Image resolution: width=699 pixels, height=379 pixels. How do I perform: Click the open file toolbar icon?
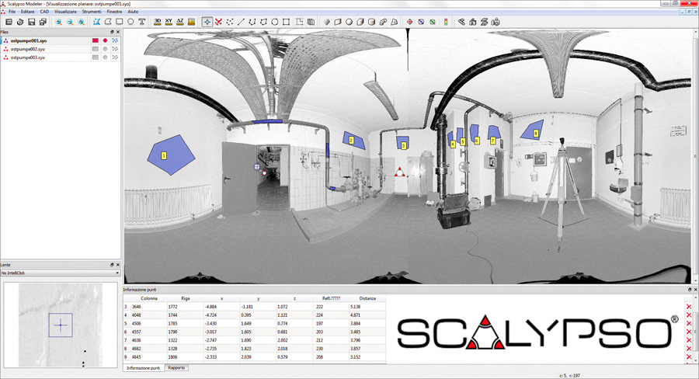coord(9,22)
